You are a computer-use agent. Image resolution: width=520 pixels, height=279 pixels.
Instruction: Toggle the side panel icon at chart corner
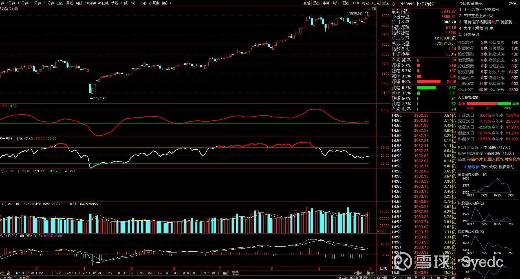click(x=374, y=9)
